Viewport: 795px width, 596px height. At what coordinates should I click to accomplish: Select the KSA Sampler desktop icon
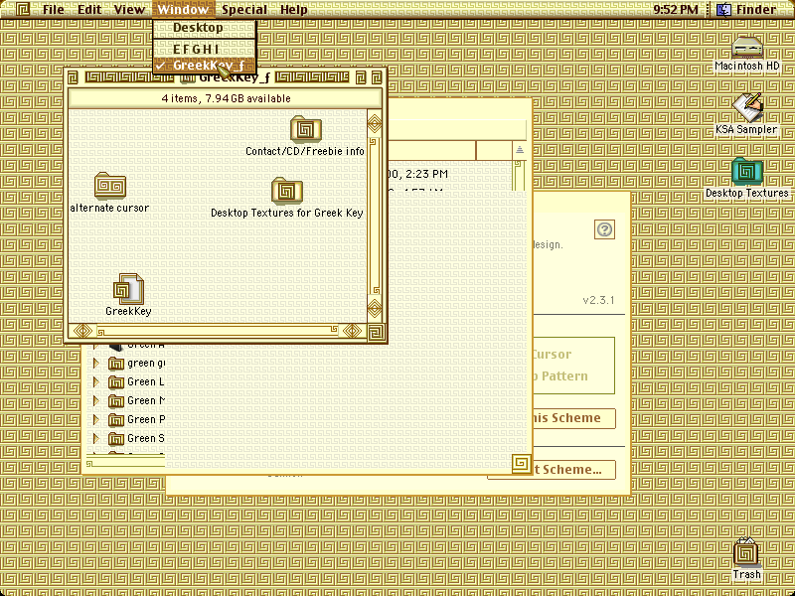click(x=747, y=107)
